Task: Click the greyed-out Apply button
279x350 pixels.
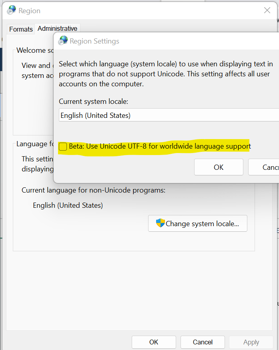Action: pos(251,342)
